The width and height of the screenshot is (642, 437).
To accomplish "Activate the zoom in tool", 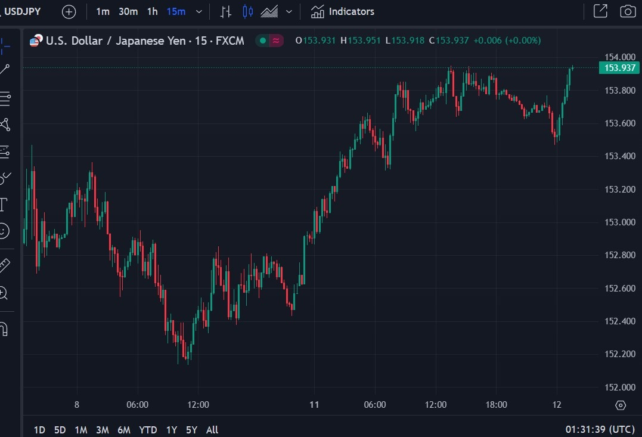I will [4, 293].
